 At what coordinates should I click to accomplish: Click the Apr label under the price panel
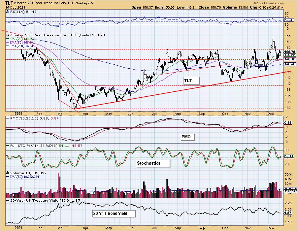85,114
